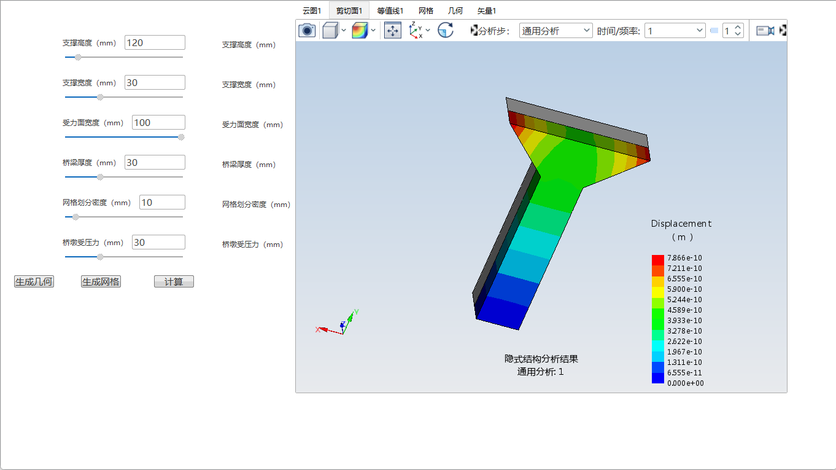The height and width of the screenshot is (470, 836).
Task: Click the video camera animation icon
Action: pos(765,31)
